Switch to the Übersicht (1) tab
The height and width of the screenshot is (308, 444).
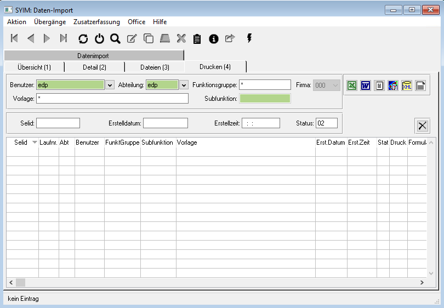tap(34, 67)
